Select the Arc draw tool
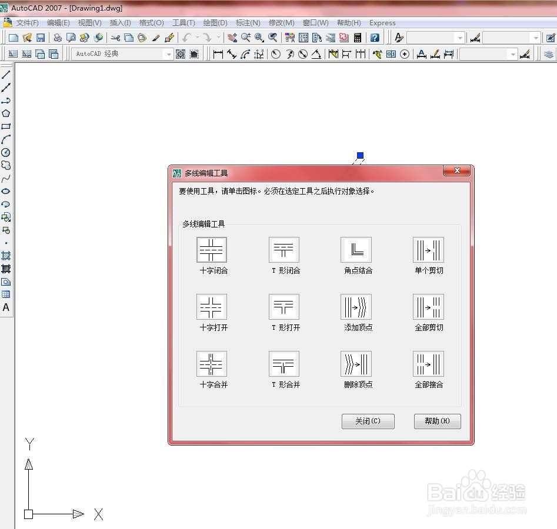The width and height of the screenshot is (557, 529). (x=6, y=139)
